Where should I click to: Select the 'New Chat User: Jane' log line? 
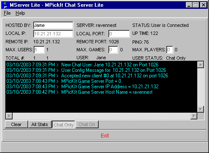point(82,65)
